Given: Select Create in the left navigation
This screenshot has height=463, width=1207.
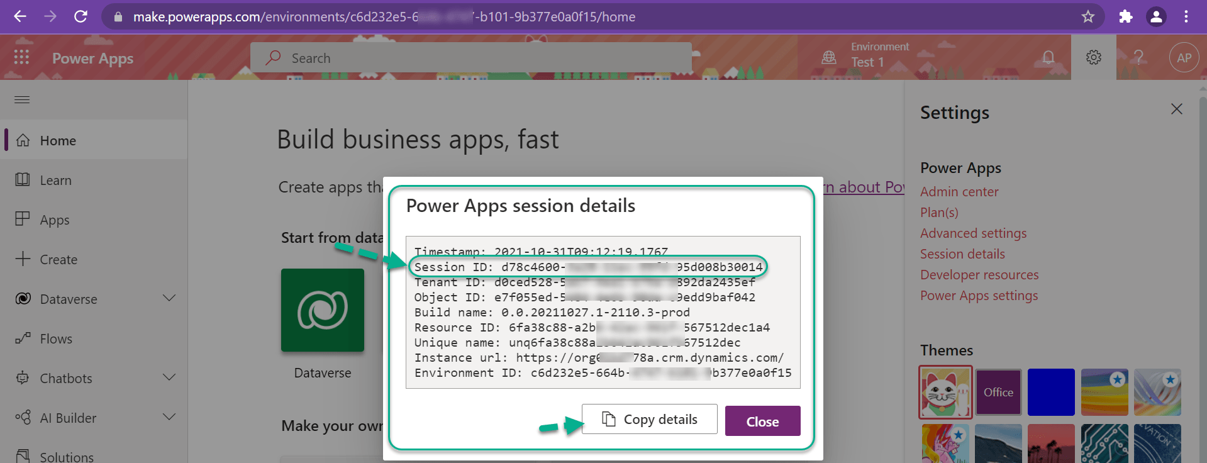Looking at the screenshot, I should [x=94, y=259].
